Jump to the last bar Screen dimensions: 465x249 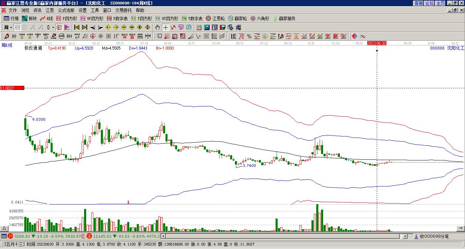point(85,27)
